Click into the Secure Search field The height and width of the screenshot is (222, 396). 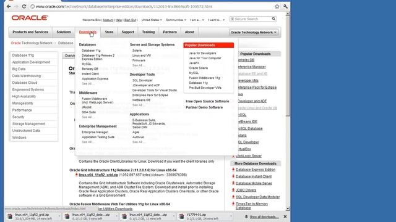coord(252,19)
